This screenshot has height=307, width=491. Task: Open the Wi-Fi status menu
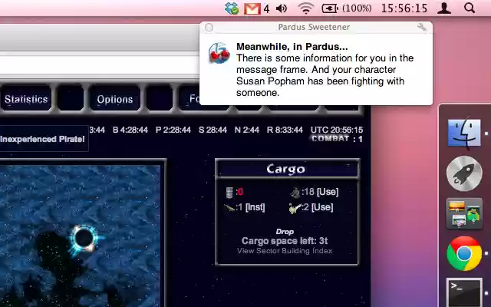(x=305, y=8)
